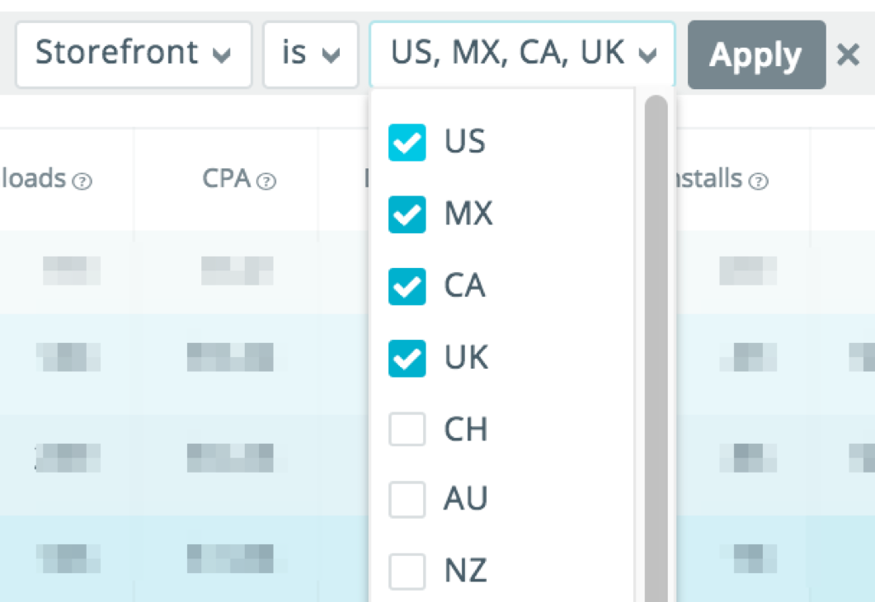The image size is (875, 602).
Task: Select the CPA column header
Action: (x=227, y=179)
